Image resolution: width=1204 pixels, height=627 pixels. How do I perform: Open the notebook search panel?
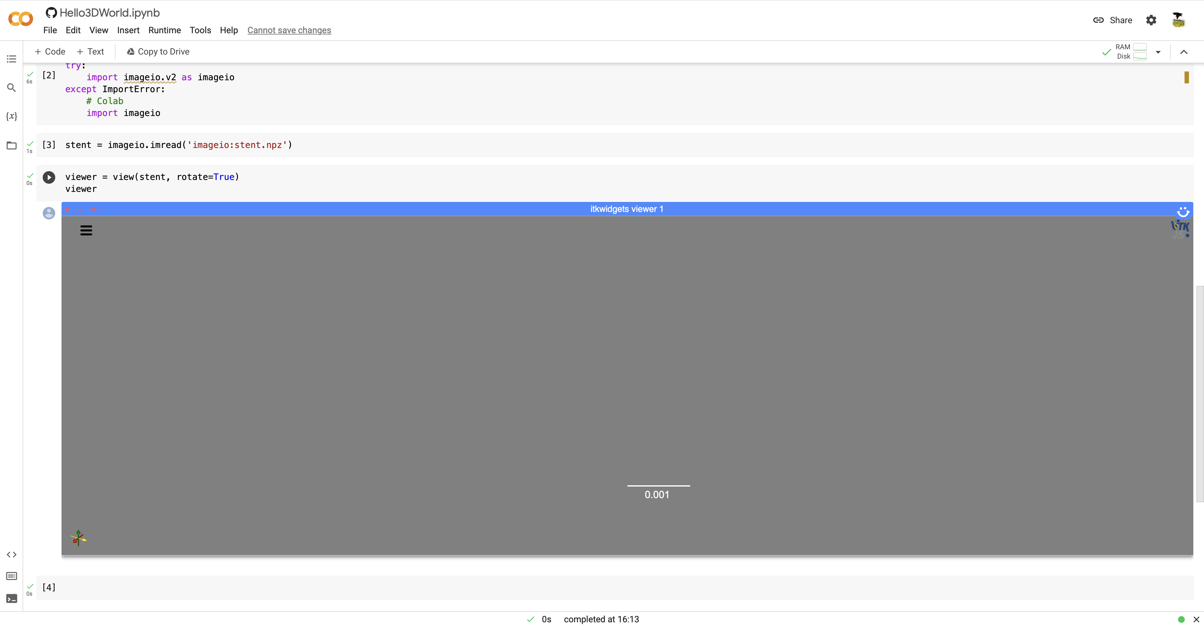[x=11, y=88]
